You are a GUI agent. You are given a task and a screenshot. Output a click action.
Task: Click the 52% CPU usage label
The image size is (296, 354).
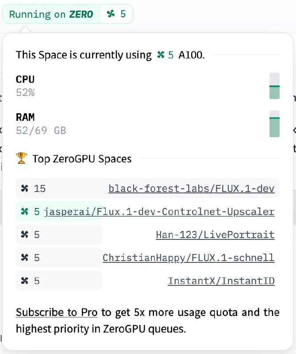(25, 92)
